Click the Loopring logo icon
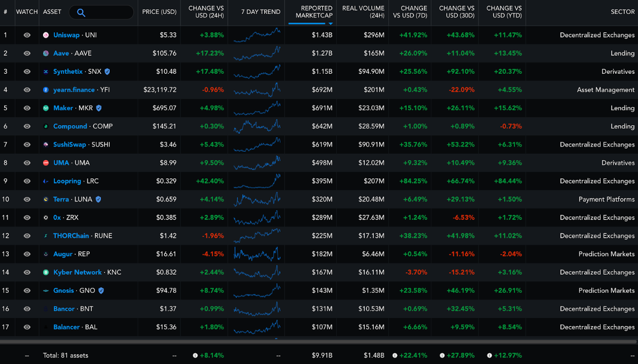 point(46,181)
